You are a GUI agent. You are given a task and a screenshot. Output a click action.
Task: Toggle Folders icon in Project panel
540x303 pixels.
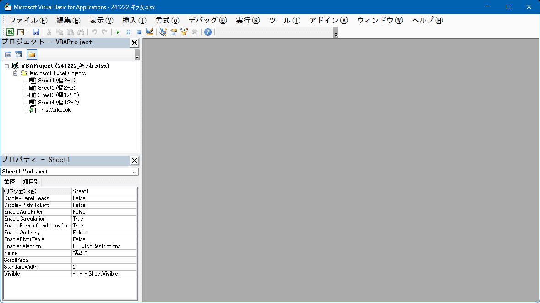(31, 54)
